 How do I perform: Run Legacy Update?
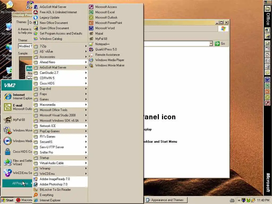point(60,18)
